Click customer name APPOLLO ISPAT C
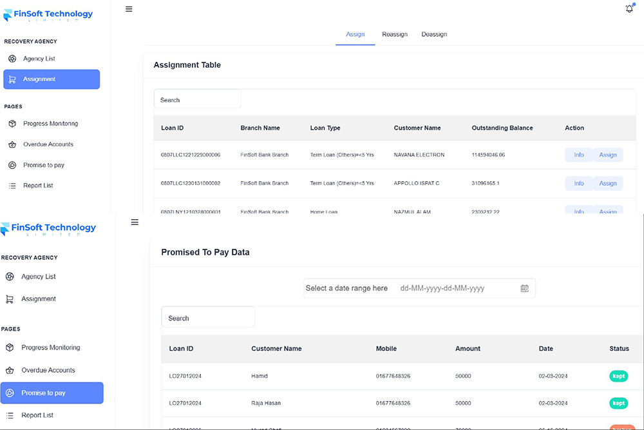The image size is (644, 430). point(417,183)
